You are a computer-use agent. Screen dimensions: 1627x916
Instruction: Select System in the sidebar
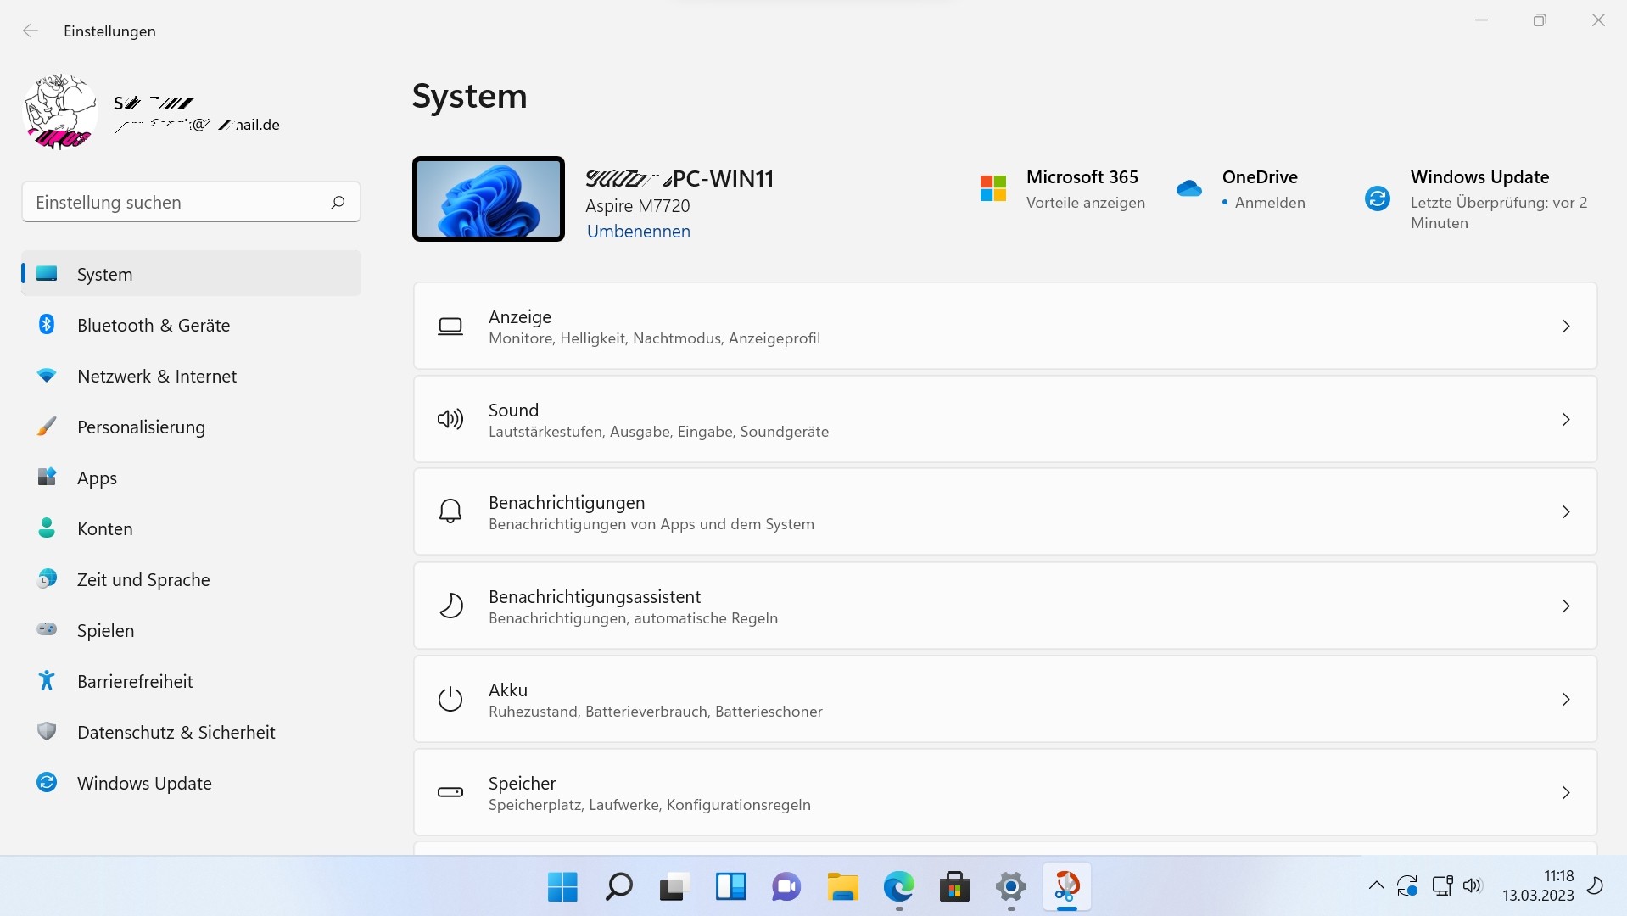(x=191, y=274)
